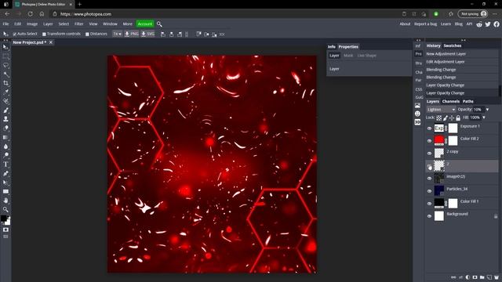The height and width of the screenshot is (282, 502).
Task: Open the File menu
Action: pos(5,24)
